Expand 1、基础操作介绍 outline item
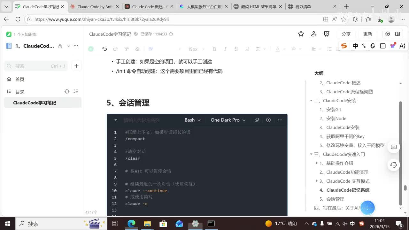The image size is (409, 230). coord(317,163)
